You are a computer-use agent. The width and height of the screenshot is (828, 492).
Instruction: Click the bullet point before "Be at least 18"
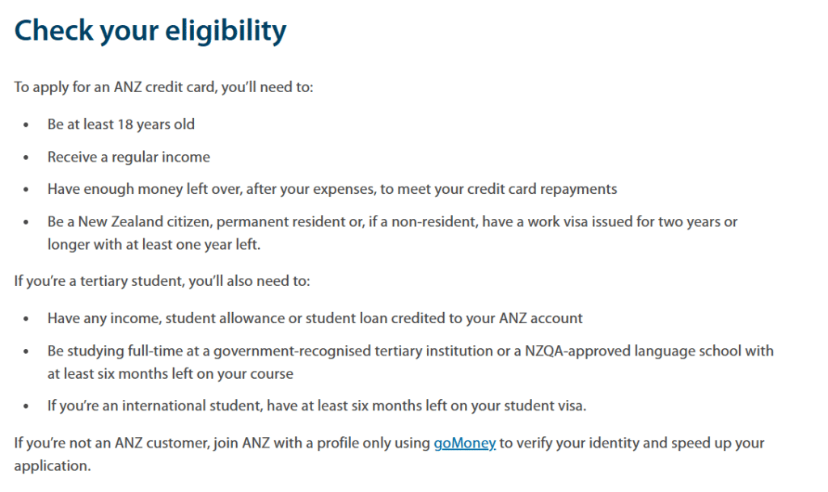(27, 125)
